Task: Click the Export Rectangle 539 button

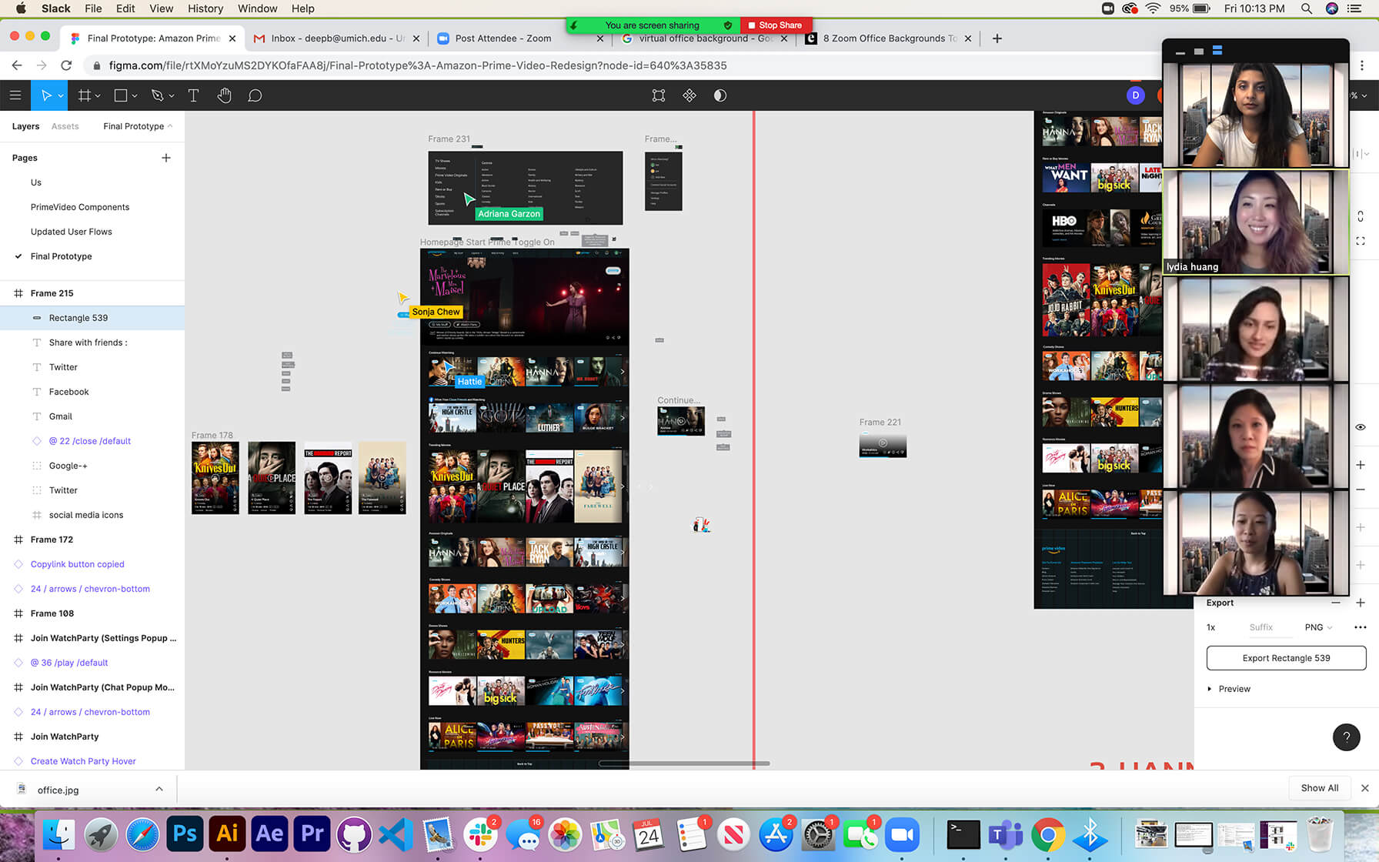Action: pos(1286,658)
